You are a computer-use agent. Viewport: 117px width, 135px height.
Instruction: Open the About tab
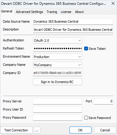coord(79,12)
